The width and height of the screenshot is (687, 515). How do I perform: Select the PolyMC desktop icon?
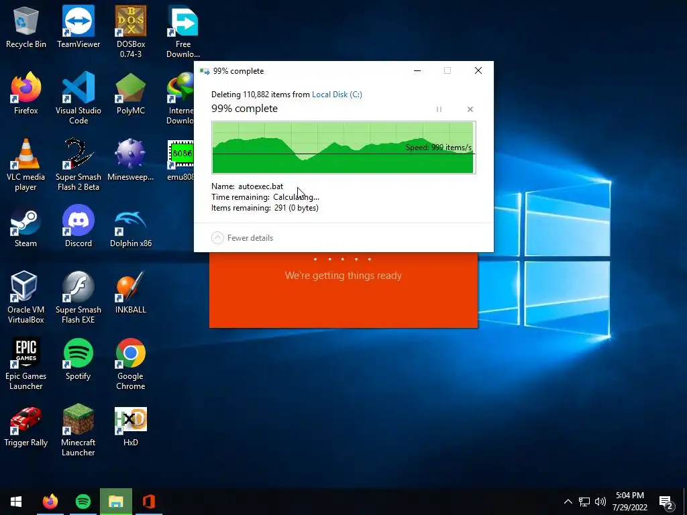pyautogui.click(x=131, y=93)
